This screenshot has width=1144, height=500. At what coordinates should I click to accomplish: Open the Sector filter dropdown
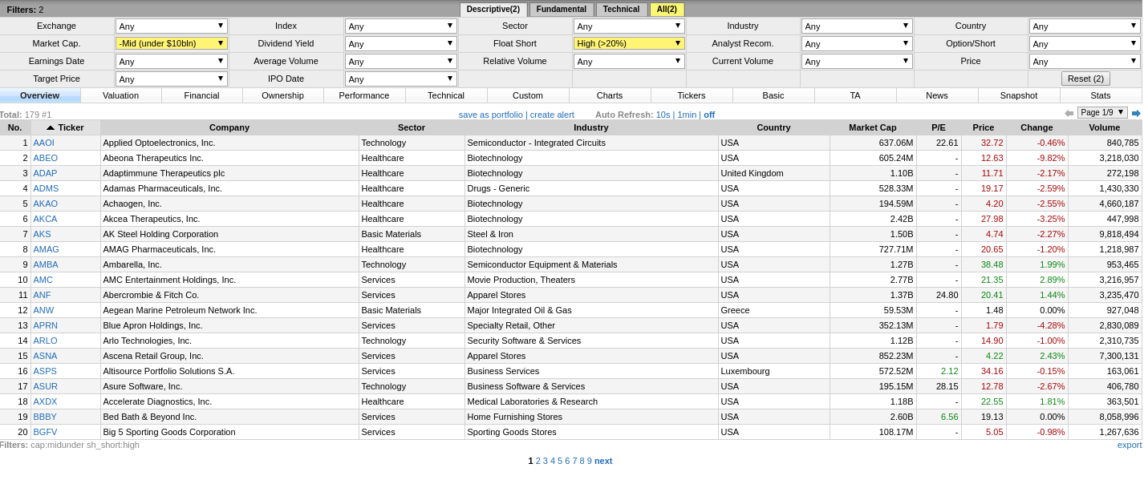(x=629, y=26)
